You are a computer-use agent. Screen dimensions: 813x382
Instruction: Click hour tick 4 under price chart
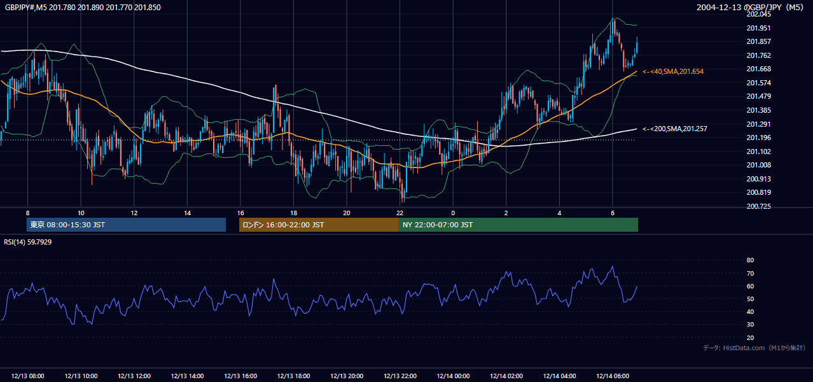coord(560,213)
